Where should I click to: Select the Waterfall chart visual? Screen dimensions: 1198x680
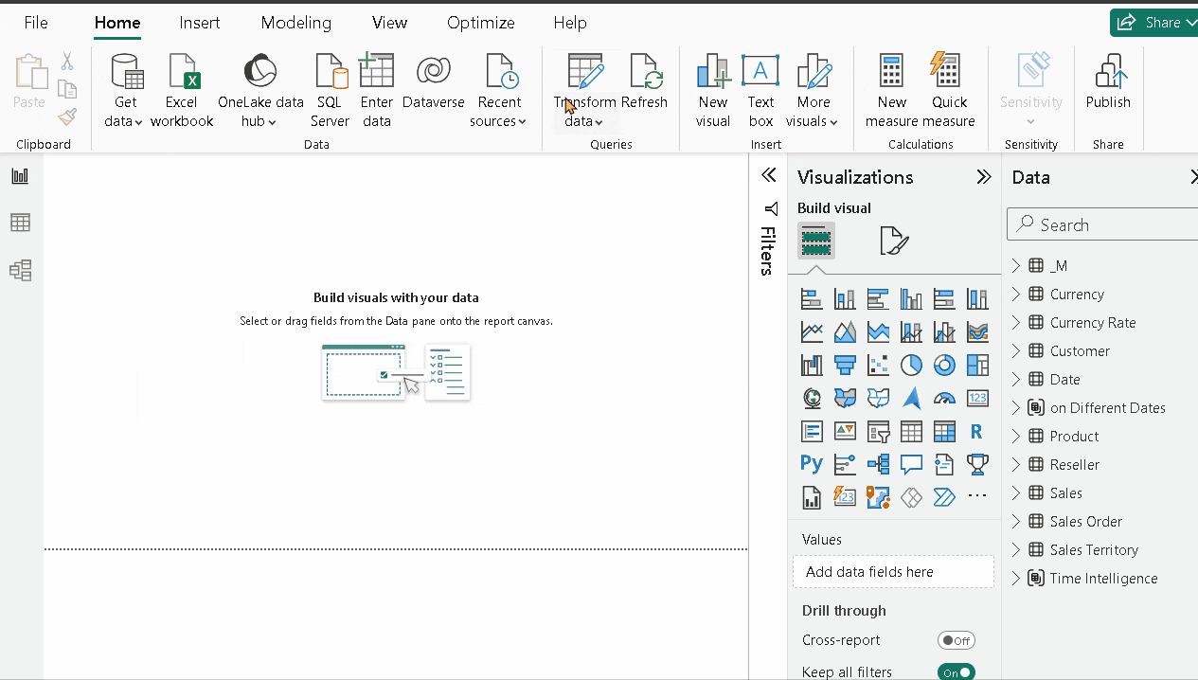click(x=812, y=366)
